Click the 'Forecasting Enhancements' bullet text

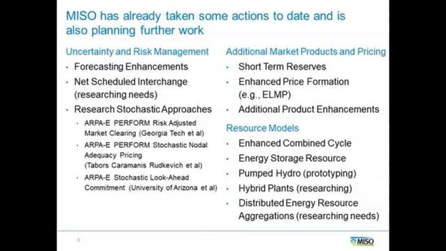tap(131, 67)
